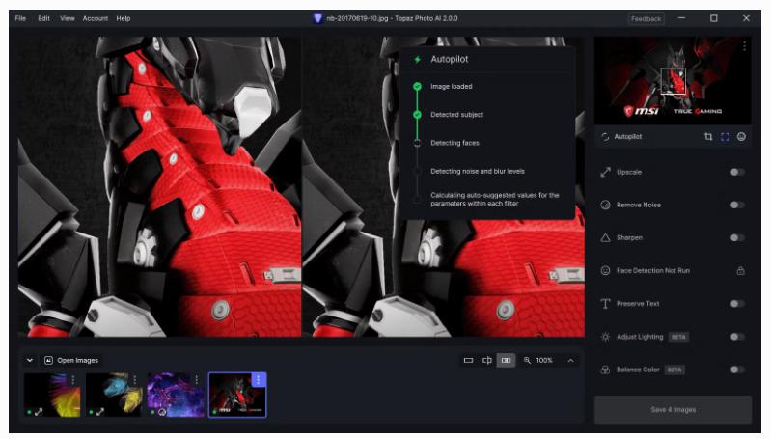Select side-by-side comparison view
Screen dimensions: 770x439
[x=506, y=360]
